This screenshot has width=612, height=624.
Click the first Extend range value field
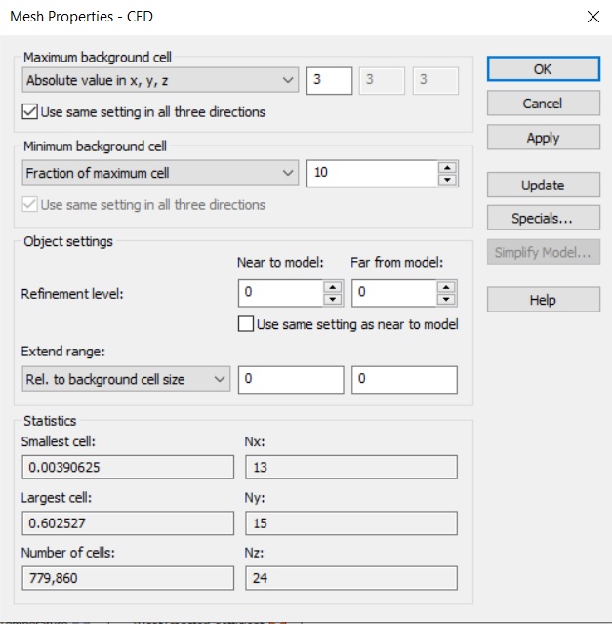[291, 379]
